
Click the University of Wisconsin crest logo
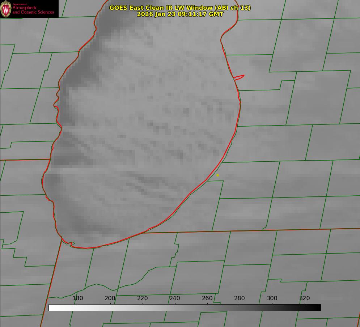[6, 9]
